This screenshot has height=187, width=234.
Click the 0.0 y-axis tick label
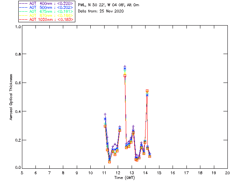pos(18,168)
